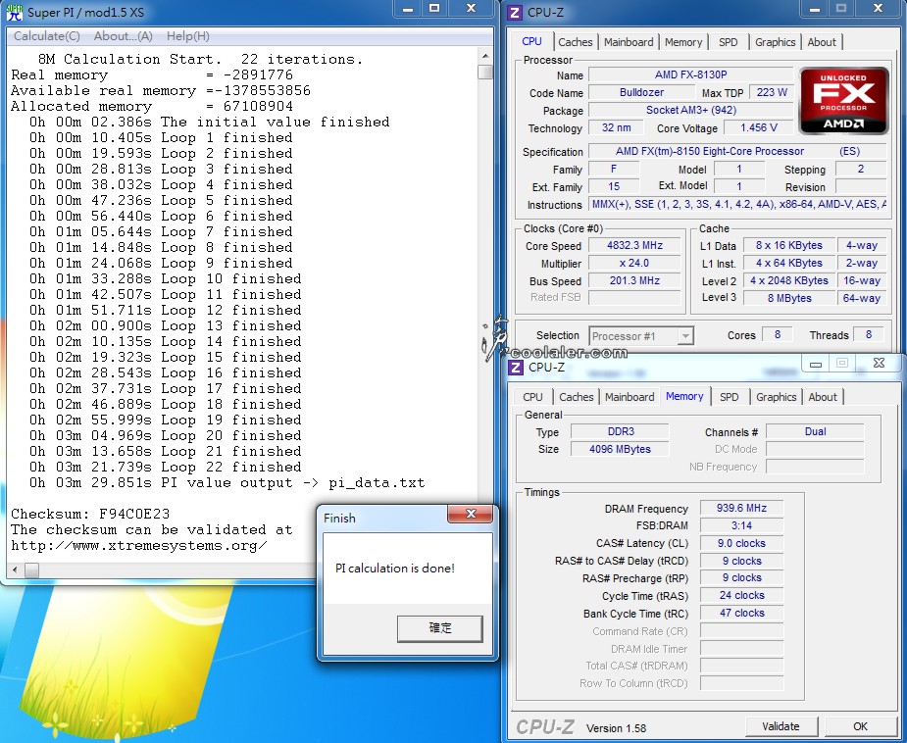This screenshot has height=743, width=907.
Task: Switch to Graphics tab in lower CPU-Z window
Action: pyautogui.click(x=777, y=397)
